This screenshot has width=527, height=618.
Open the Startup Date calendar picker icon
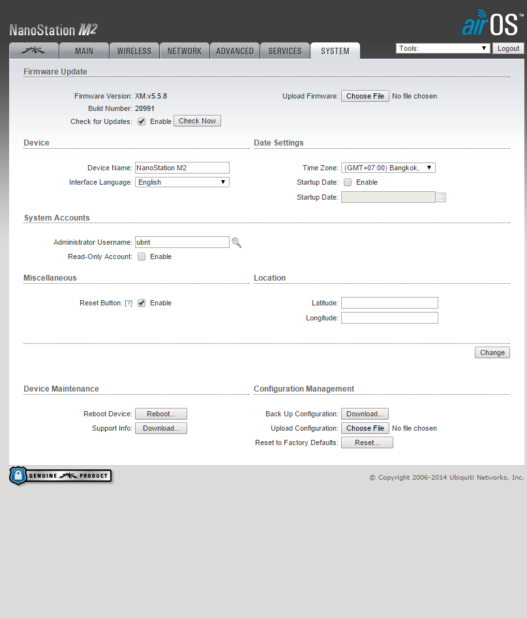tap(441, 198)
